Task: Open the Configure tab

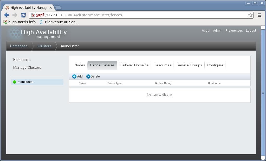Action: click(x=215, y=65)
